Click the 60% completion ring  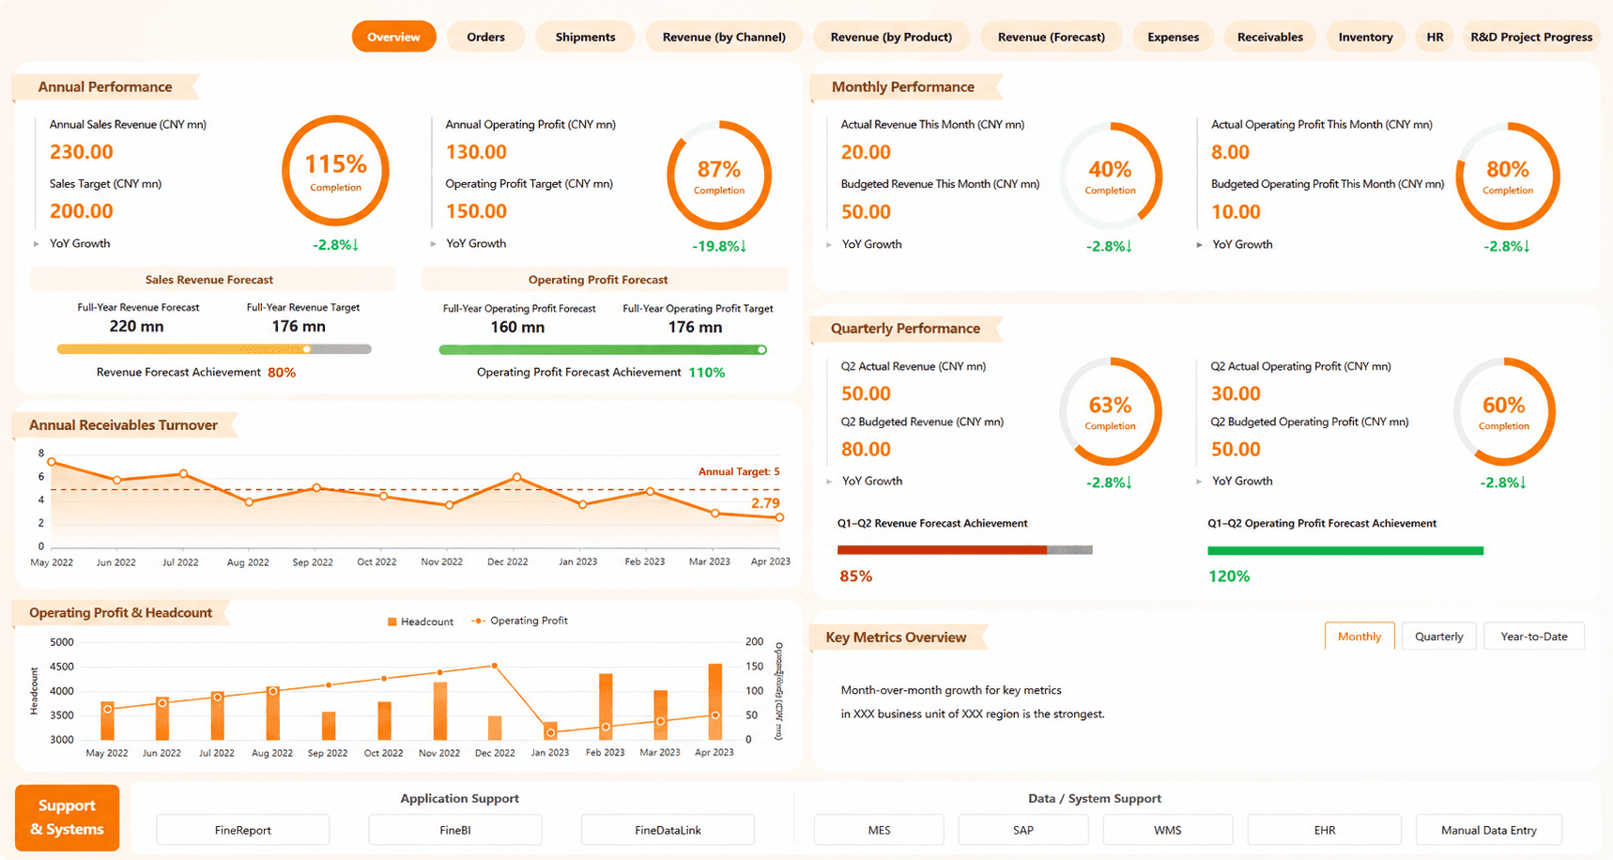(1504, 412)
